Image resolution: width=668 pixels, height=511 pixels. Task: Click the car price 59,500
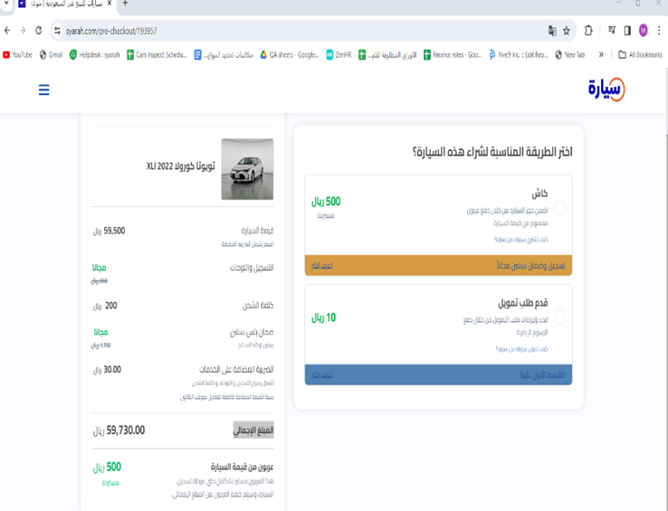point(109,231)
